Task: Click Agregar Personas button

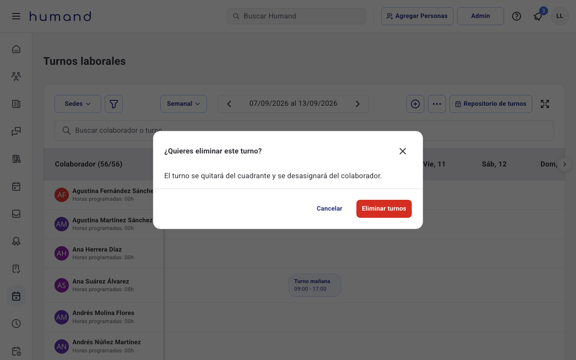Action: [x=417, y=16]
